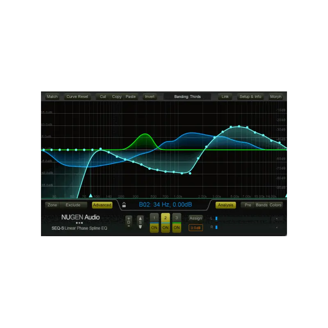Reset the curve with Curve Reset
The image size is (328, 328).
coord(77,97)
